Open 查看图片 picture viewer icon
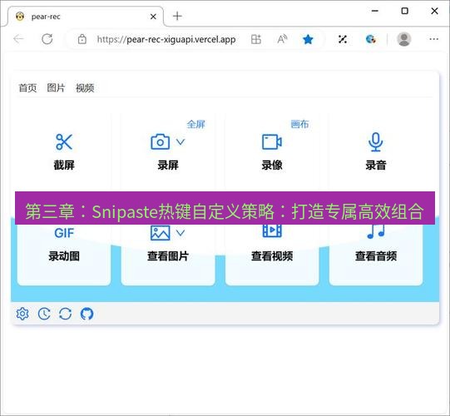This screenshot has height=416, width=450. tap(161, 233)
